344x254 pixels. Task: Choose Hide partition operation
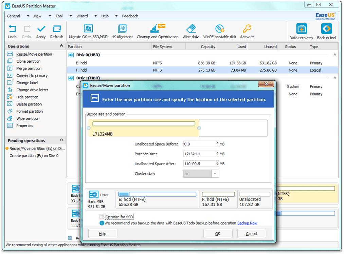tap(27, 97)
